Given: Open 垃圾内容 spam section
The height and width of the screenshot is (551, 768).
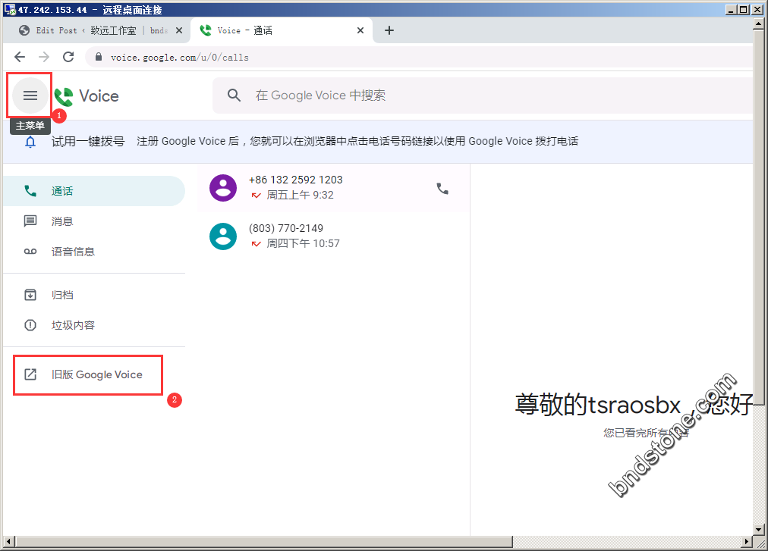Looking at the screenshot, I should pos(94,325).
